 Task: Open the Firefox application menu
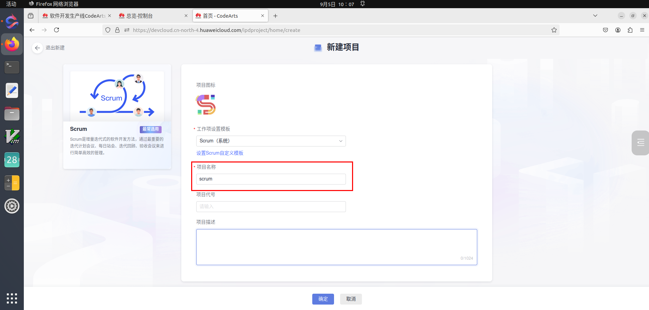(642, 30)
